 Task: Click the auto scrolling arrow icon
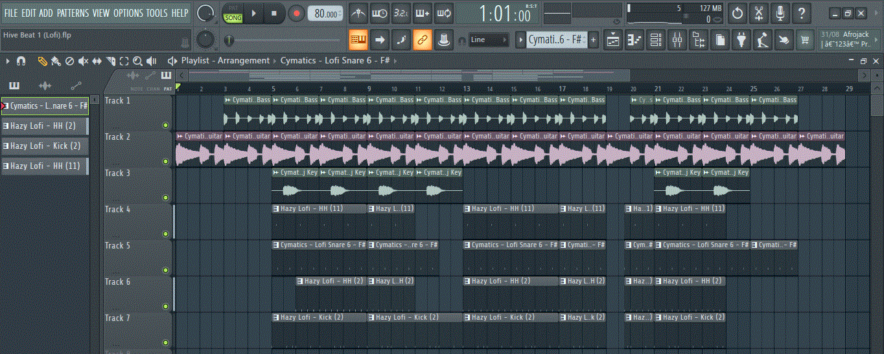[380, 39]
